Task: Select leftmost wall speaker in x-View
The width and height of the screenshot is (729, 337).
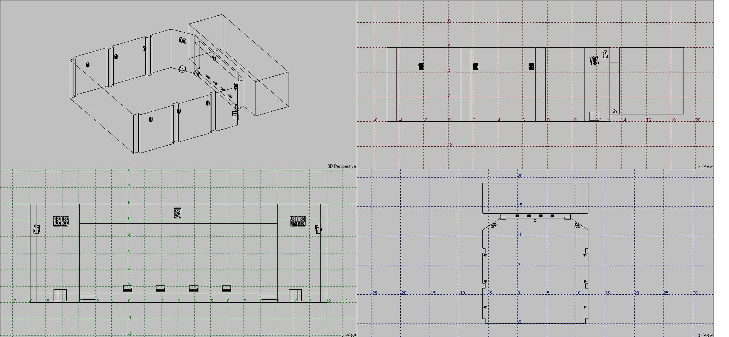Action: [421, 67]
